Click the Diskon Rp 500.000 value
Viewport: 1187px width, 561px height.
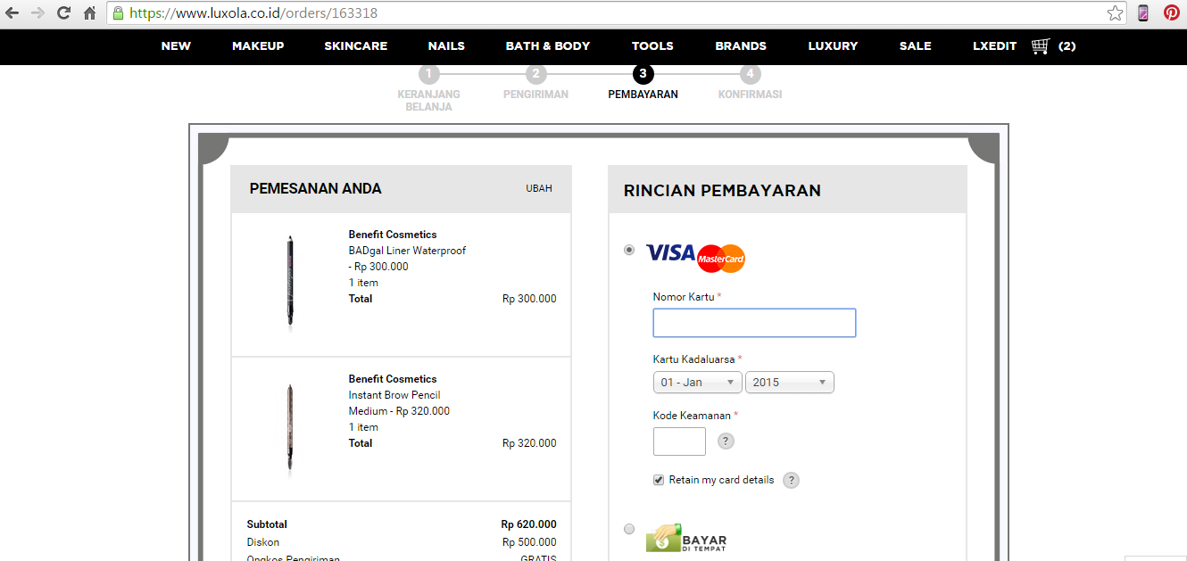pos(529,542)
